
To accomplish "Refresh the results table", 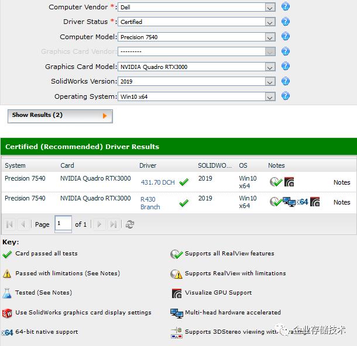I will click(x=130, y=224).
